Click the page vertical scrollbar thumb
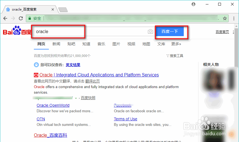Viewport: 239px width, 142px height. [236, 48]
